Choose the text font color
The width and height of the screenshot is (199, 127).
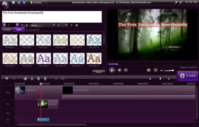[x=71, y=25]
